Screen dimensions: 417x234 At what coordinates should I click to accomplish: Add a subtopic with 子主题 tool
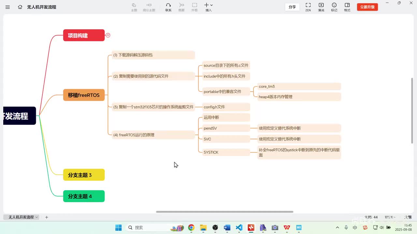click(149, 7)
